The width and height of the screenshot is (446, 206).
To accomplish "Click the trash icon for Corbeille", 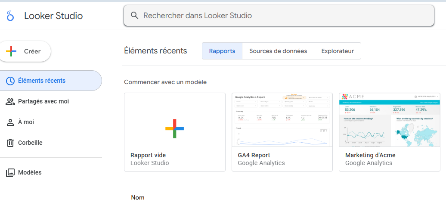I will click(x=10, y=143).
